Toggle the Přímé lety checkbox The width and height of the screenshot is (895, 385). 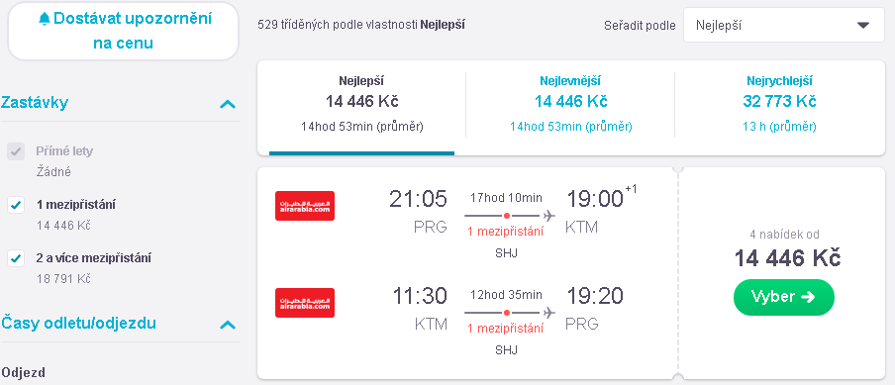click(16, 151)
